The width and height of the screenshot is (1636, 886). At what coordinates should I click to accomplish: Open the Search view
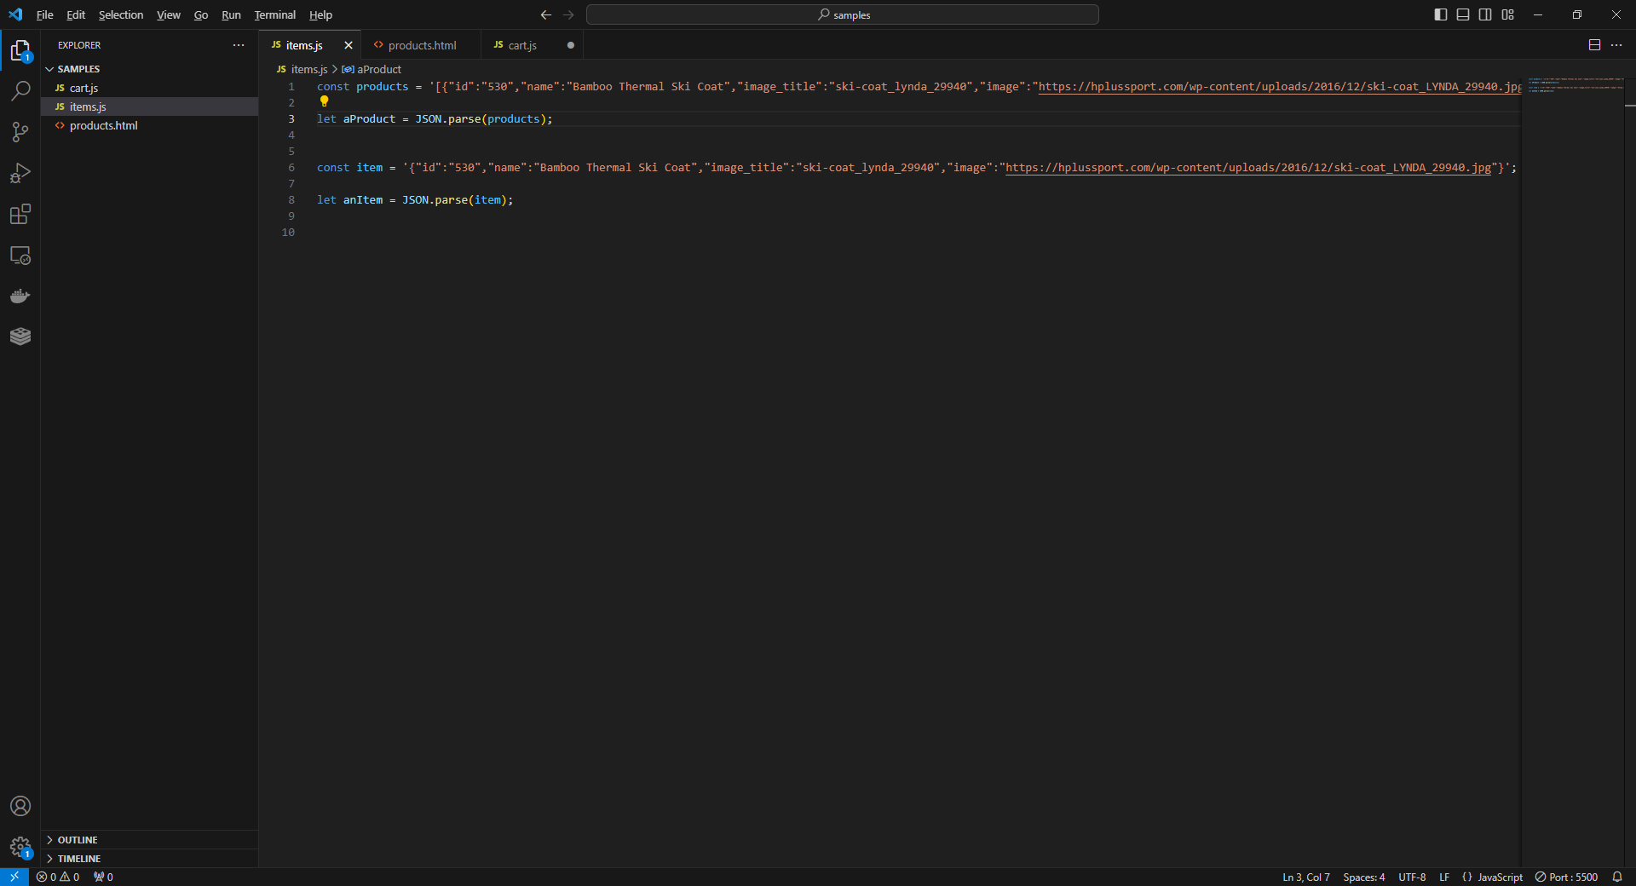click(x=20, y=91)
